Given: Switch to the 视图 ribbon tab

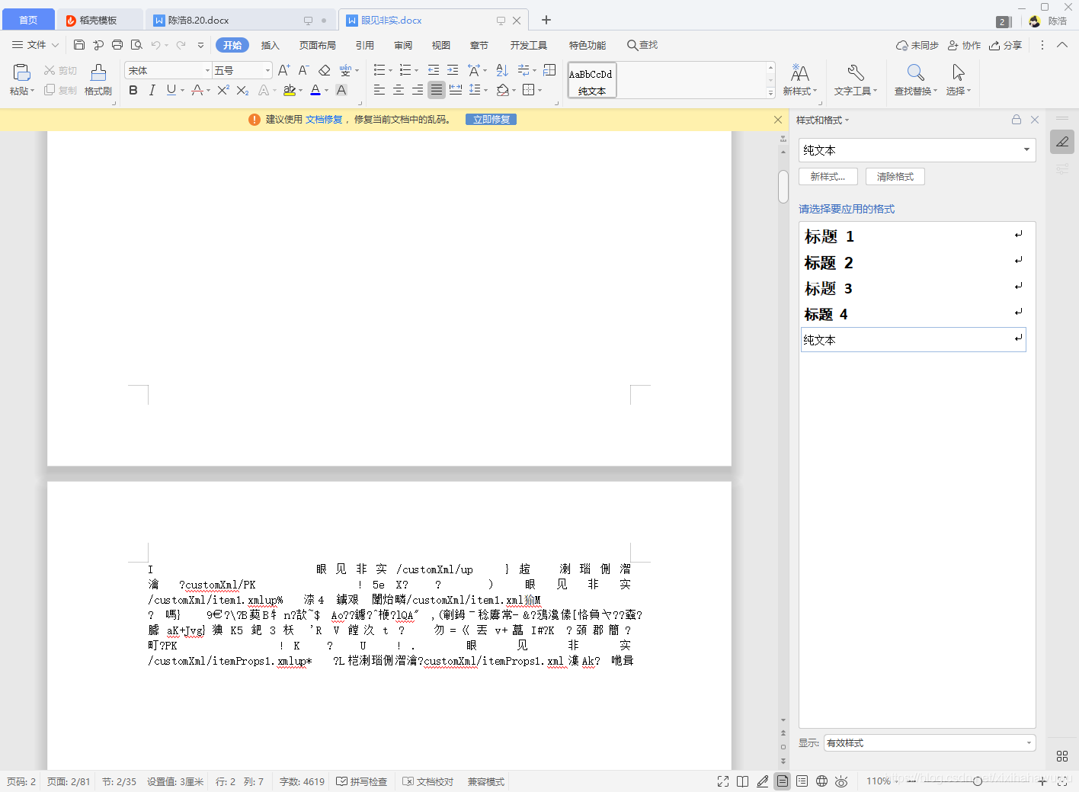Looking at the screenshot, I should [441, 46].
